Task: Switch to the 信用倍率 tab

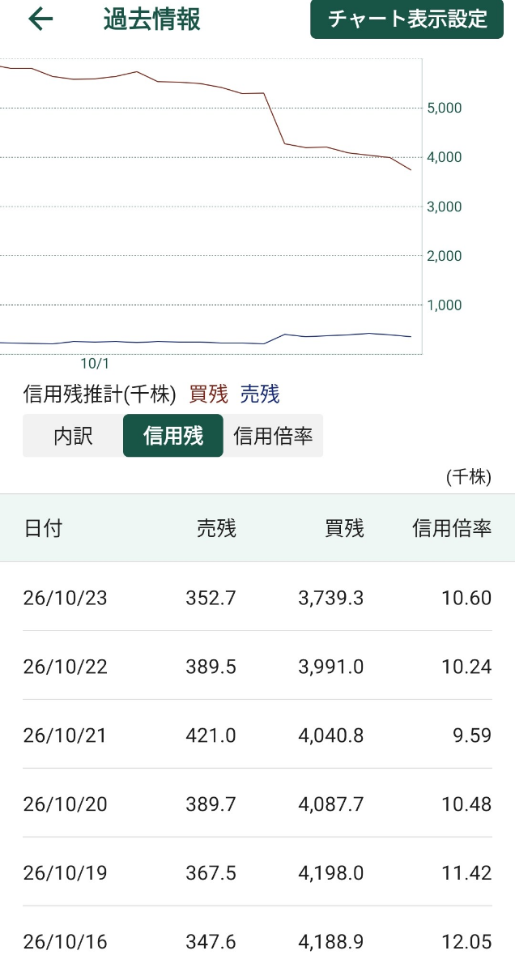Action: click(x=273, y=436)
